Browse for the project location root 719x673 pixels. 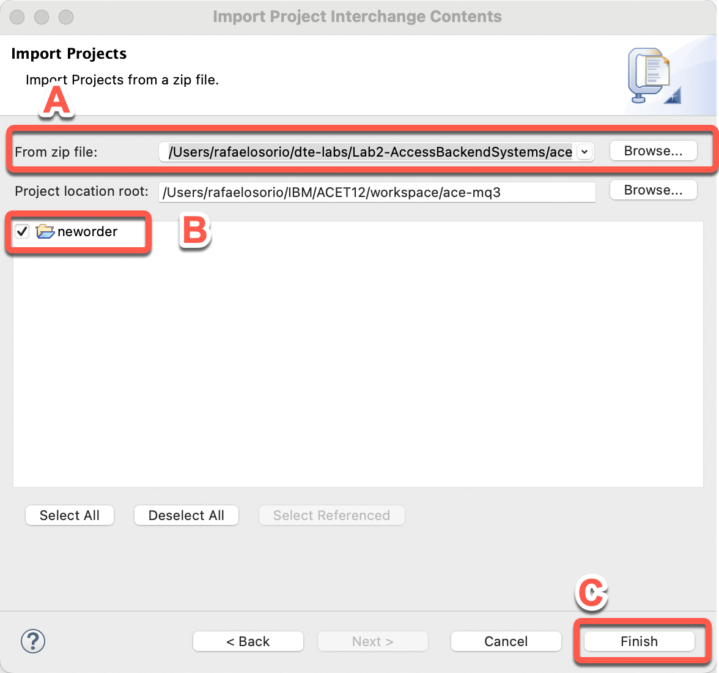click(653, 190)
